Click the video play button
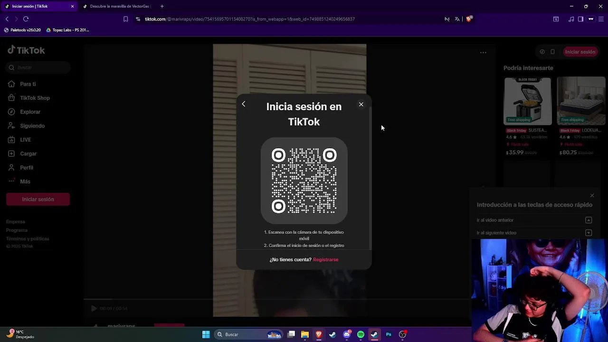Viewport: 608px width, 342px height. tap(94, 308)
